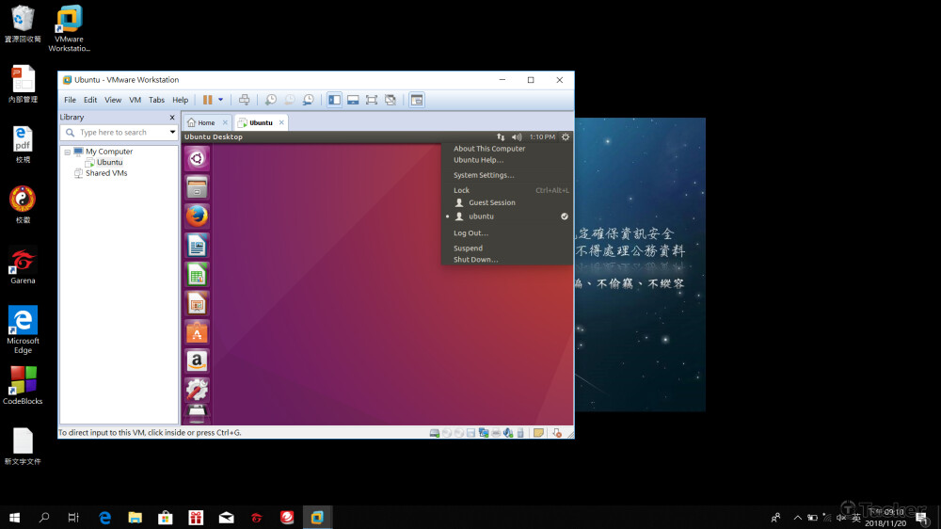Collapse the My Computer tree node
941x529 pixels.
click(x=68, y=152)
